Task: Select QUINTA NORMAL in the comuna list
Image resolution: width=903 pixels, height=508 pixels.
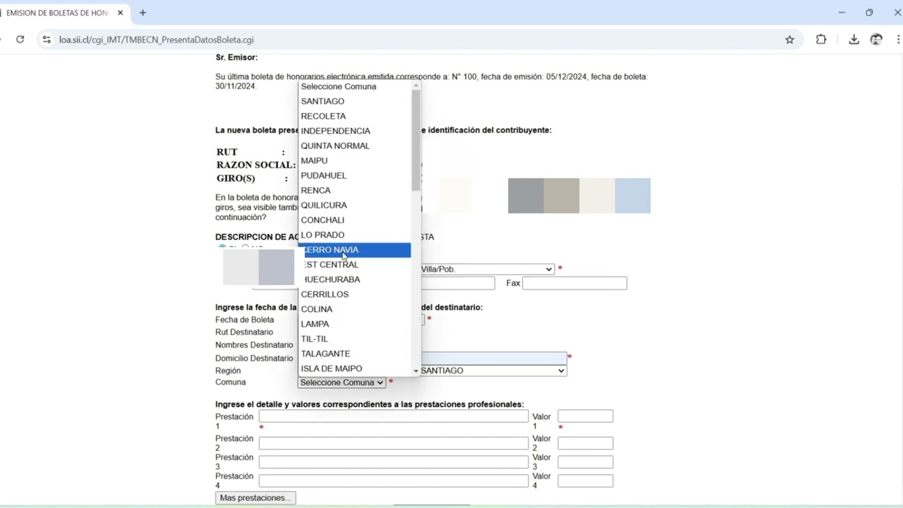Action: tap(355, 145)
